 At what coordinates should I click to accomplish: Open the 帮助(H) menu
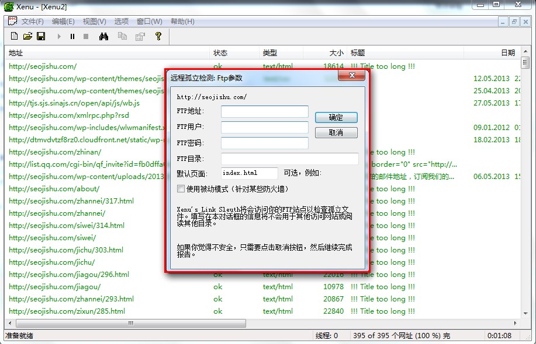point(182,22)
